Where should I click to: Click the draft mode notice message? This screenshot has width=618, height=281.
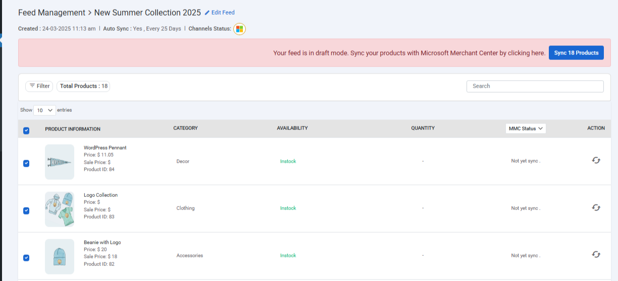tap(409, 53)
